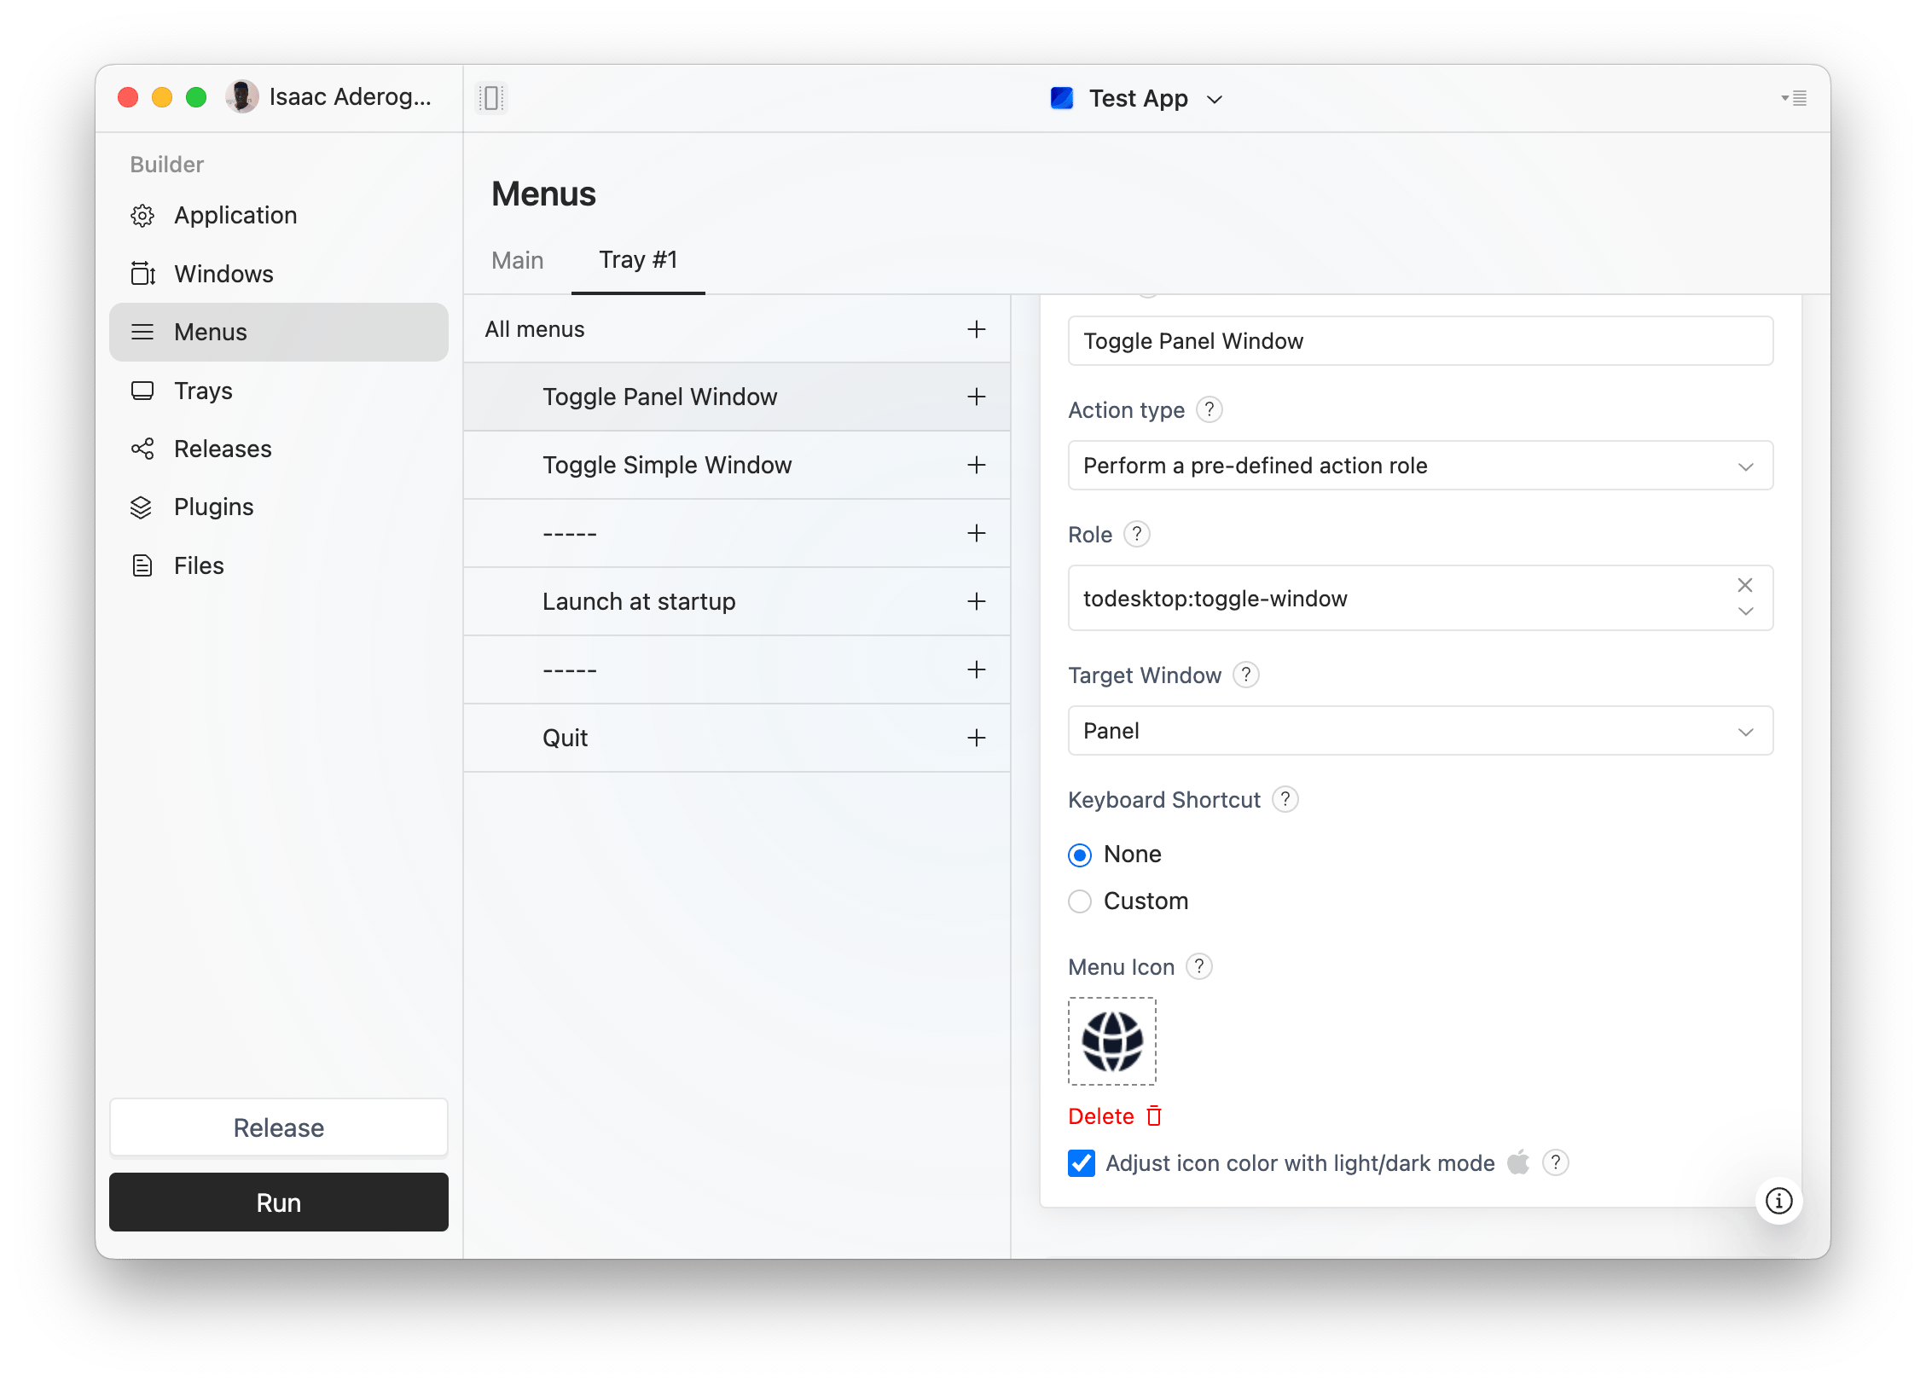This screenshot has height=1385, width=1926.
Task: Select the Tray #1 tab
Action: point(638,260)
